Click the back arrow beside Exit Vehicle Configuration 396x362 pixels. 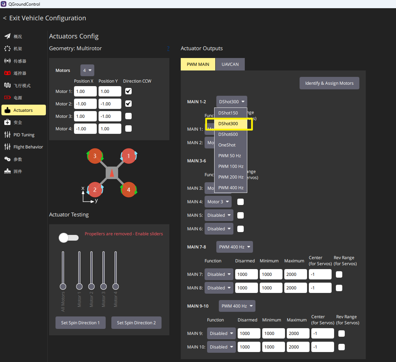click(5, 18)
